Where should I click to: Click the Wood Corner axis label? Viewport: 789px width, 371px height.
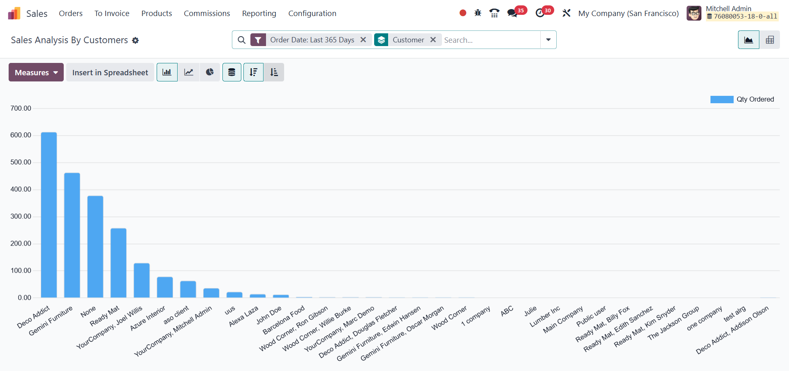449,318
